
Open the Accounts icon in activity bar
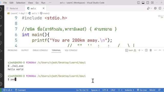1,75
